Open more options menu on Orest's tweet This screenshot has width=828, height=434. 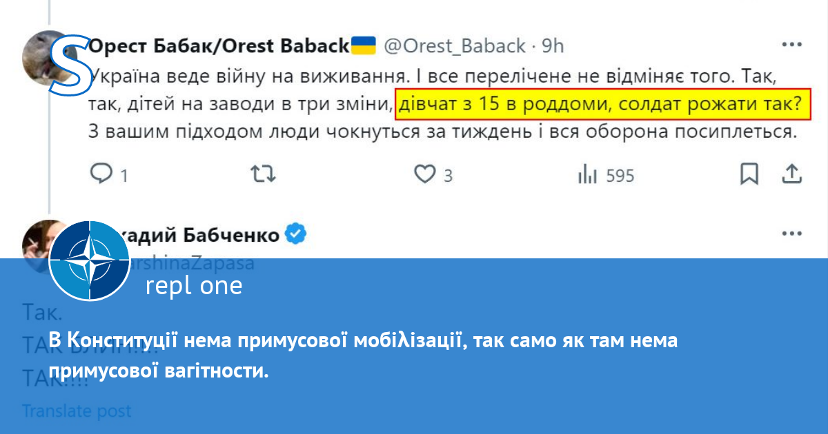click(791, 45)
